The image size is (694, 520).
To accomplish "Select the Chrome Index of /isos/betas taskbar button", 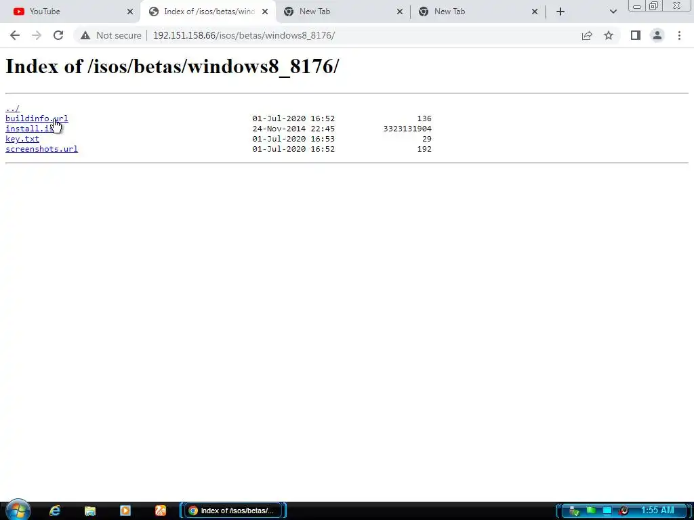I will [x=233, y=511].
